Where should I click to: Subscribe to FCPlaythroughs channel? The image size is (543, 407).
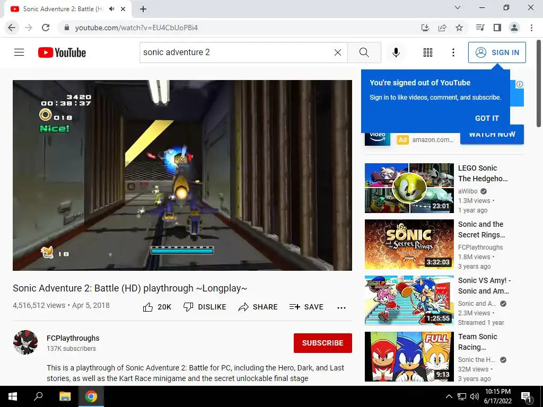(x=323, y=343)
